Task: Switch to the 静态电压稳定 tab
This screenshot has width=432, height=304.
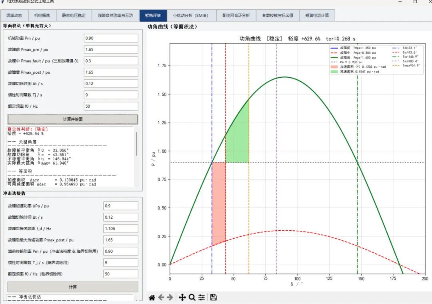Action: point(74,16)
